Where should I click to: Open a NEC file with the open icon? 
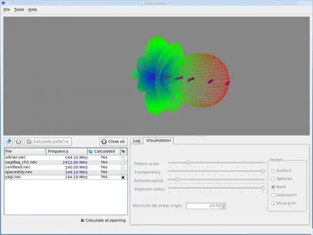(x=8, y=141)
